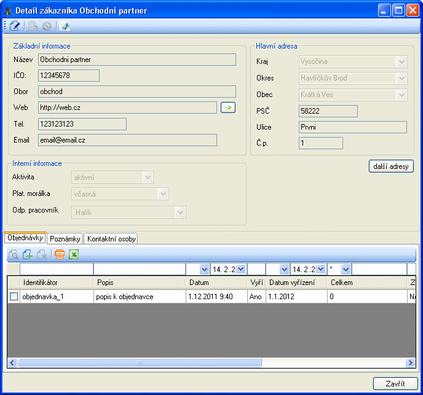
Task: Maximize the Detail zákazníka window
Action: click(398, 10)
